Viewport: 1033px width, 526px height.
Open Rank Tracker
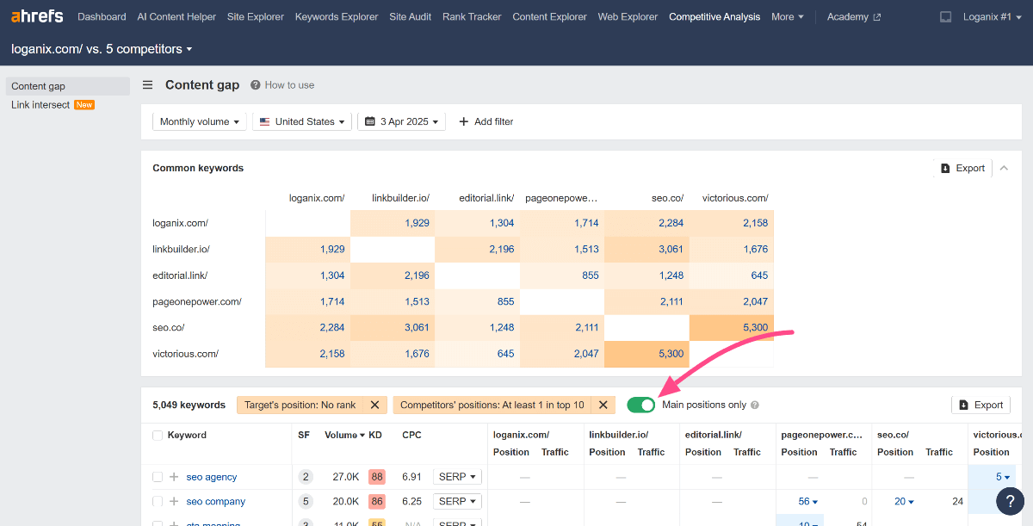pyautogui.click(x=472, y=16)
